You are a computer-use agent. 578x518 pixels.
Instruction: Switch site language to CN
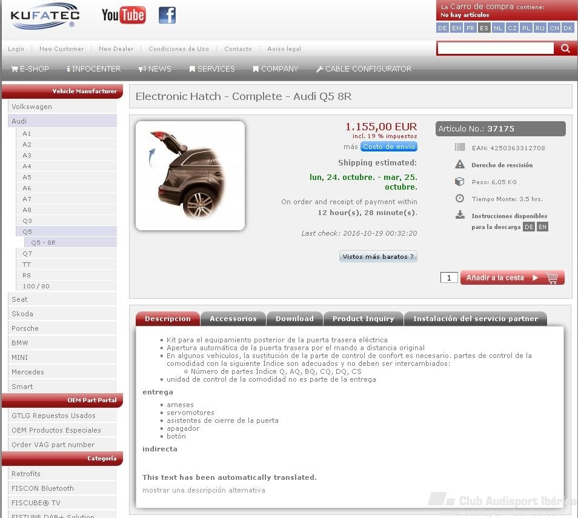pos(554,28)
